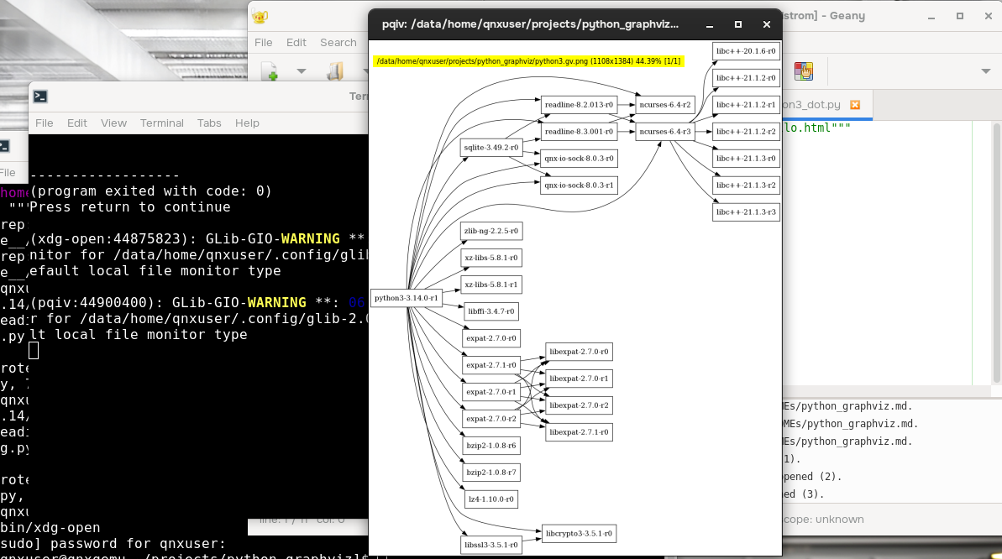This screenshot has width=1002, height=559.
Task: Open the Geany File menu
Action: point(263,42)
